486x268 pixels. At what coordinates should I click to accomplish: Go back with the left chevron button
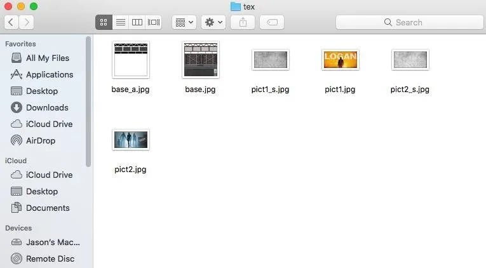point(11,22)
